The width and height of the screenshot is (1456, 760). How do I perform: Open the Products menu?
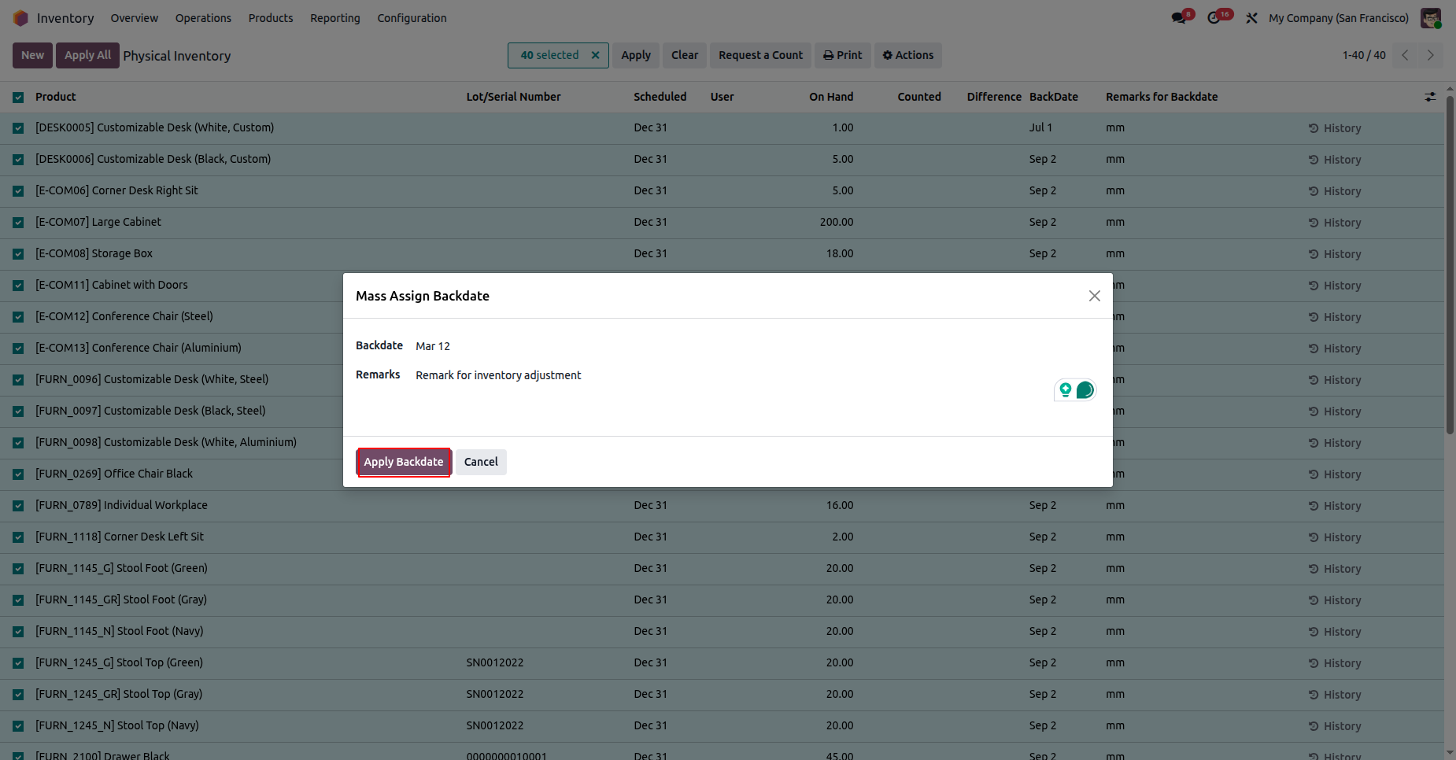(x=271, y=18)
